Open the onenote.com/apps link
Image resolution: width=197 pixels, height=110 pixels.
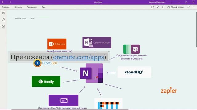78,57
